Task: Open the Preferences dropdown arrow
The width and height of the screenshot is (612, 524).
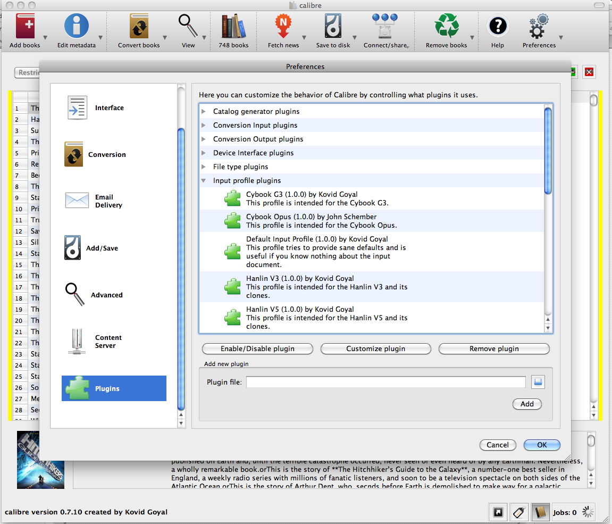Action: tap(561, 37)
